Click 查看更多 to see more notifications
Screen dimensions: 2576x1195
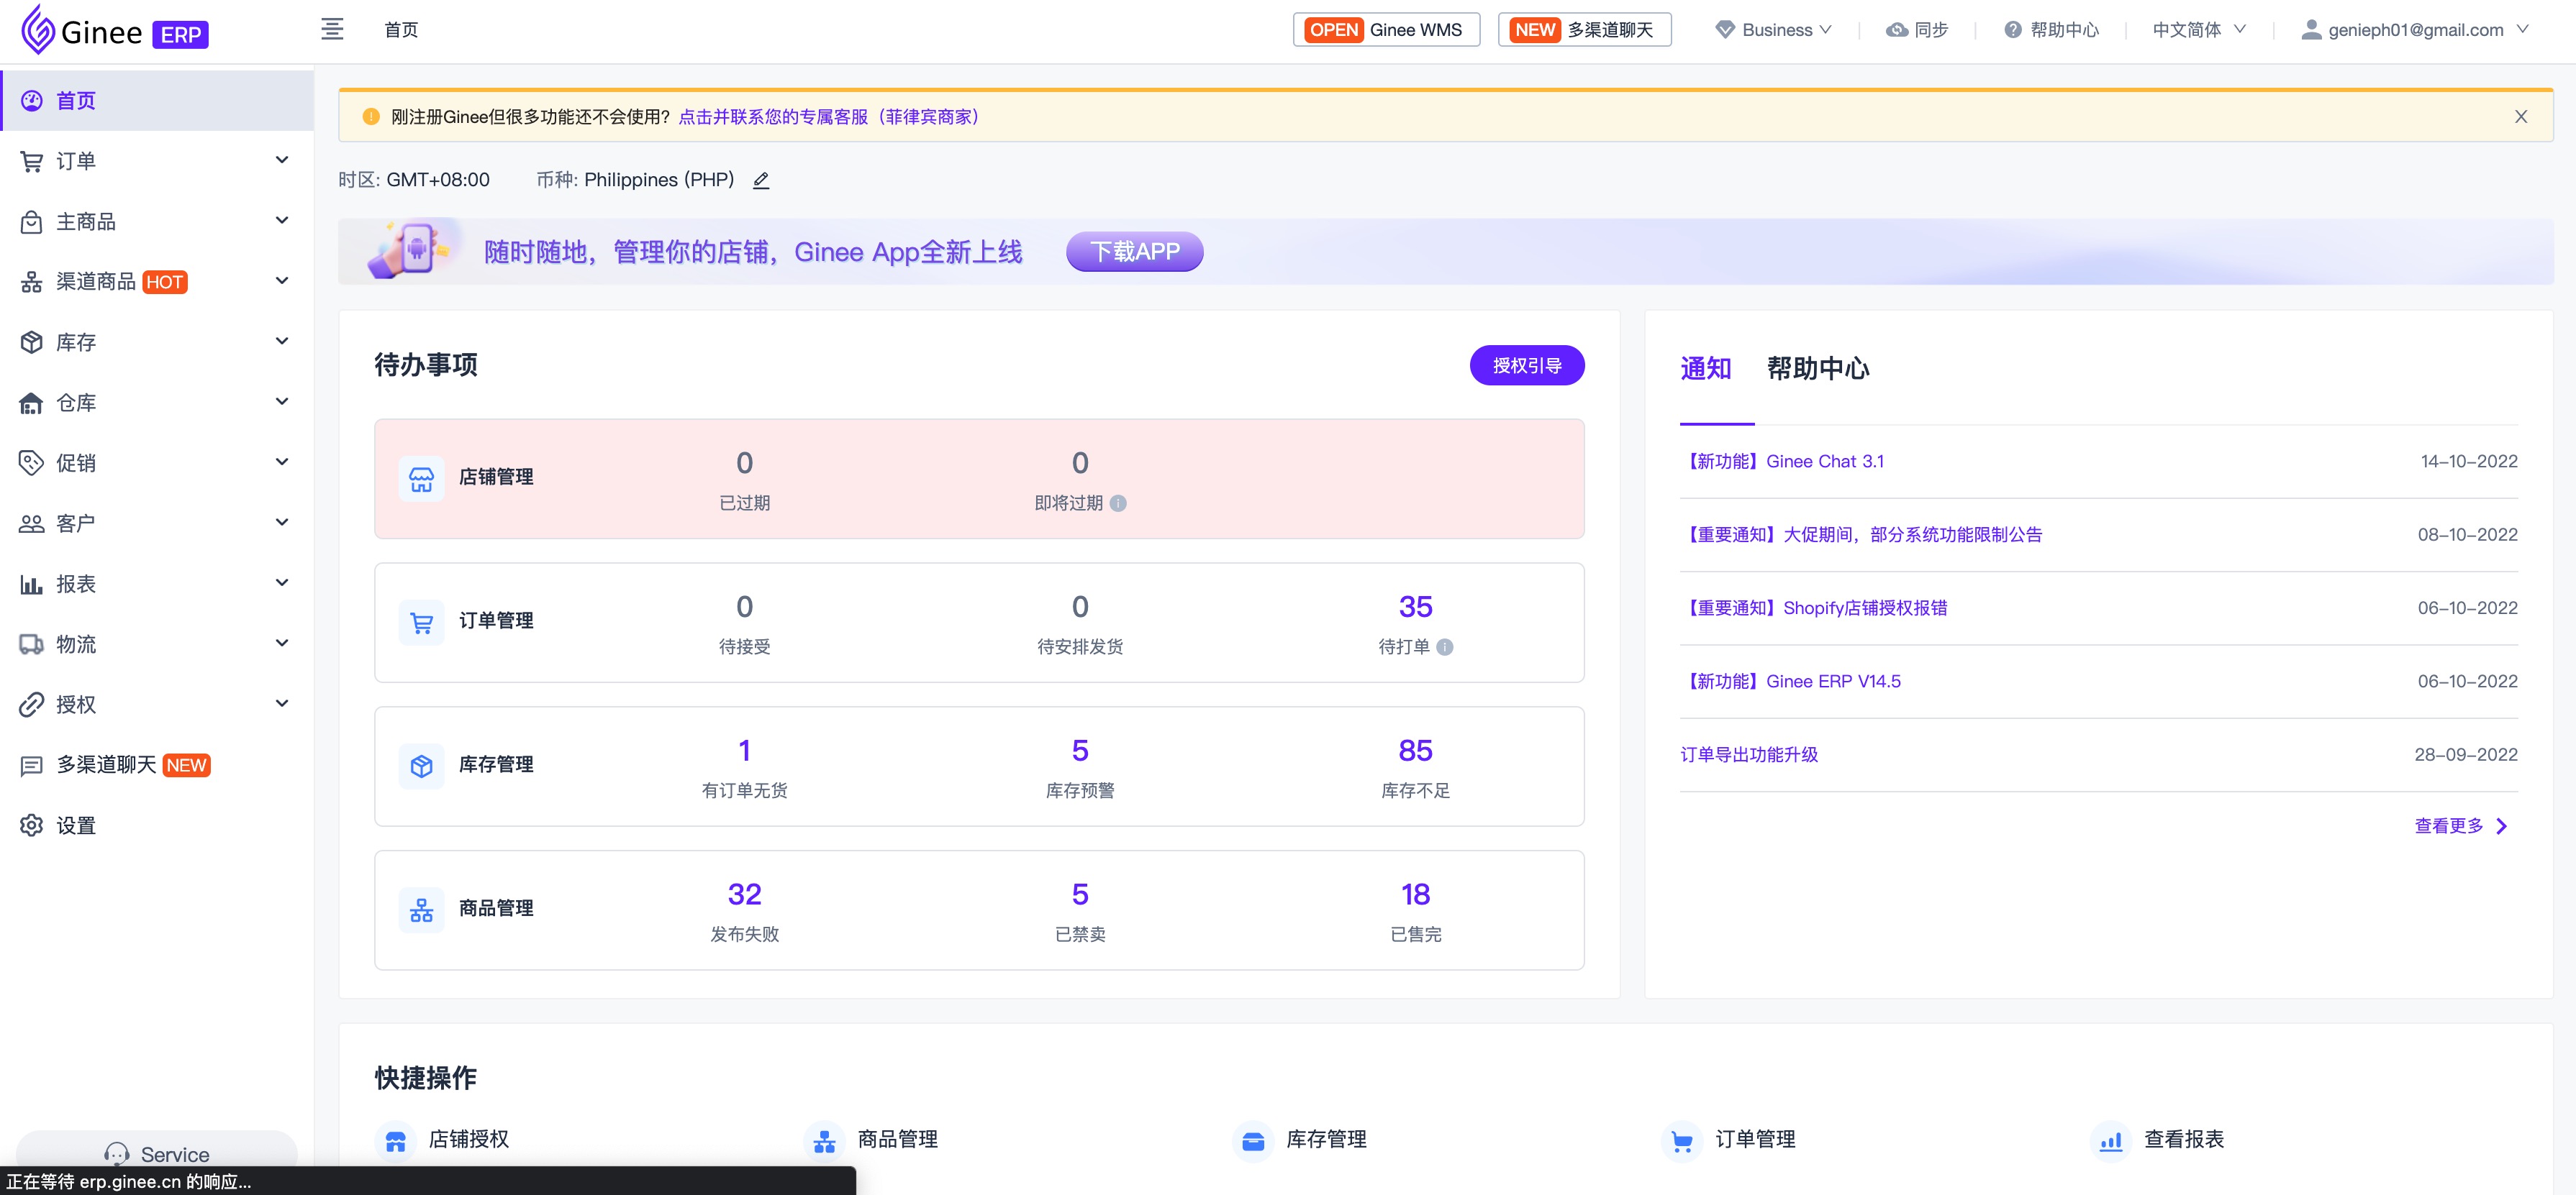(2460, 826)
